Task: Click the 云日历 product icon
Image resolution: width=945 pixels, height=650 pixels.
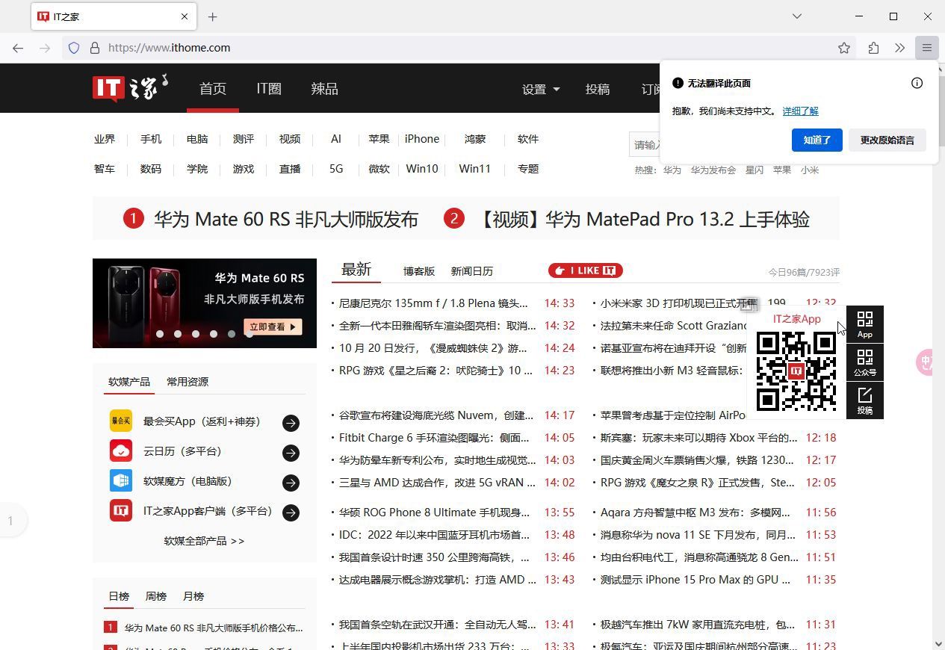Action: click(x=121, y=451)
